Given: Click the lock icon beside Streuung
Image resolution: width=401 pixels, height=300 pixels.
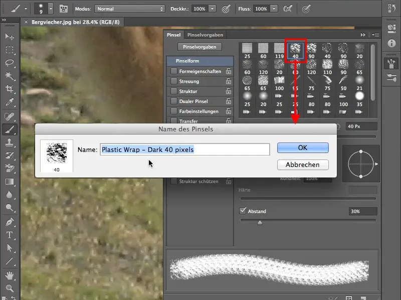Looking at the screenshot, I should click(229, 81).
